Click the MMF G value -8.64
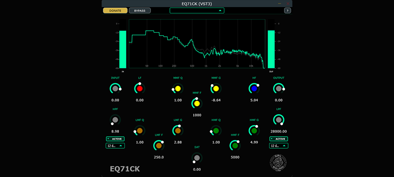394x177 pixels. click(x=216, y=100)
